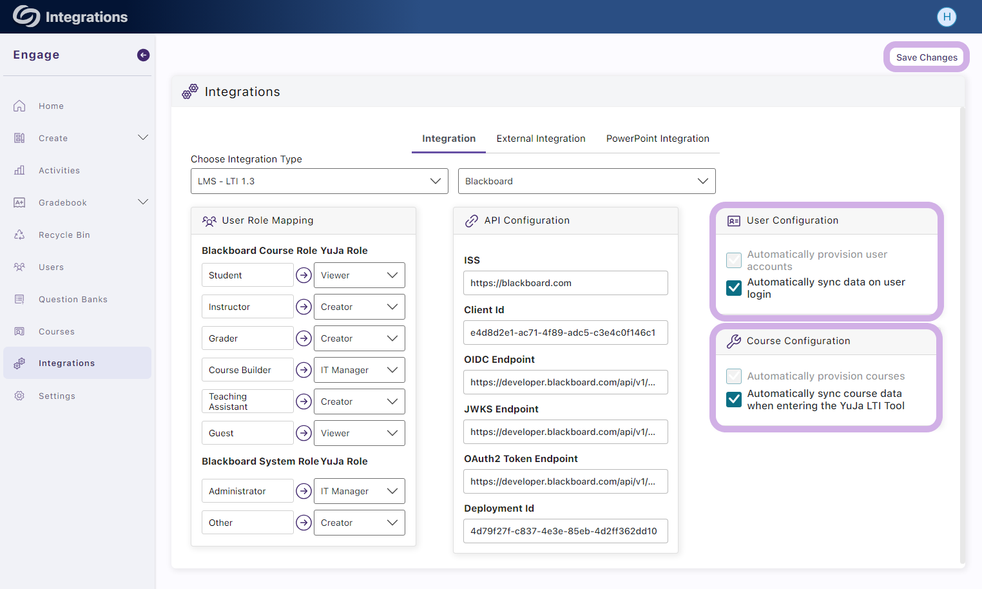Open Users icon in sidebar

pyautogui.click(x=19, y=267)
